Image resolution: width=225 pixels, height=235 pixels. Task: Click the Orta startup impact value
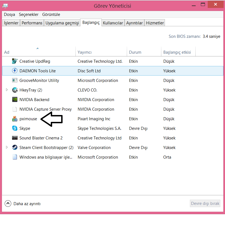point(167,157)
